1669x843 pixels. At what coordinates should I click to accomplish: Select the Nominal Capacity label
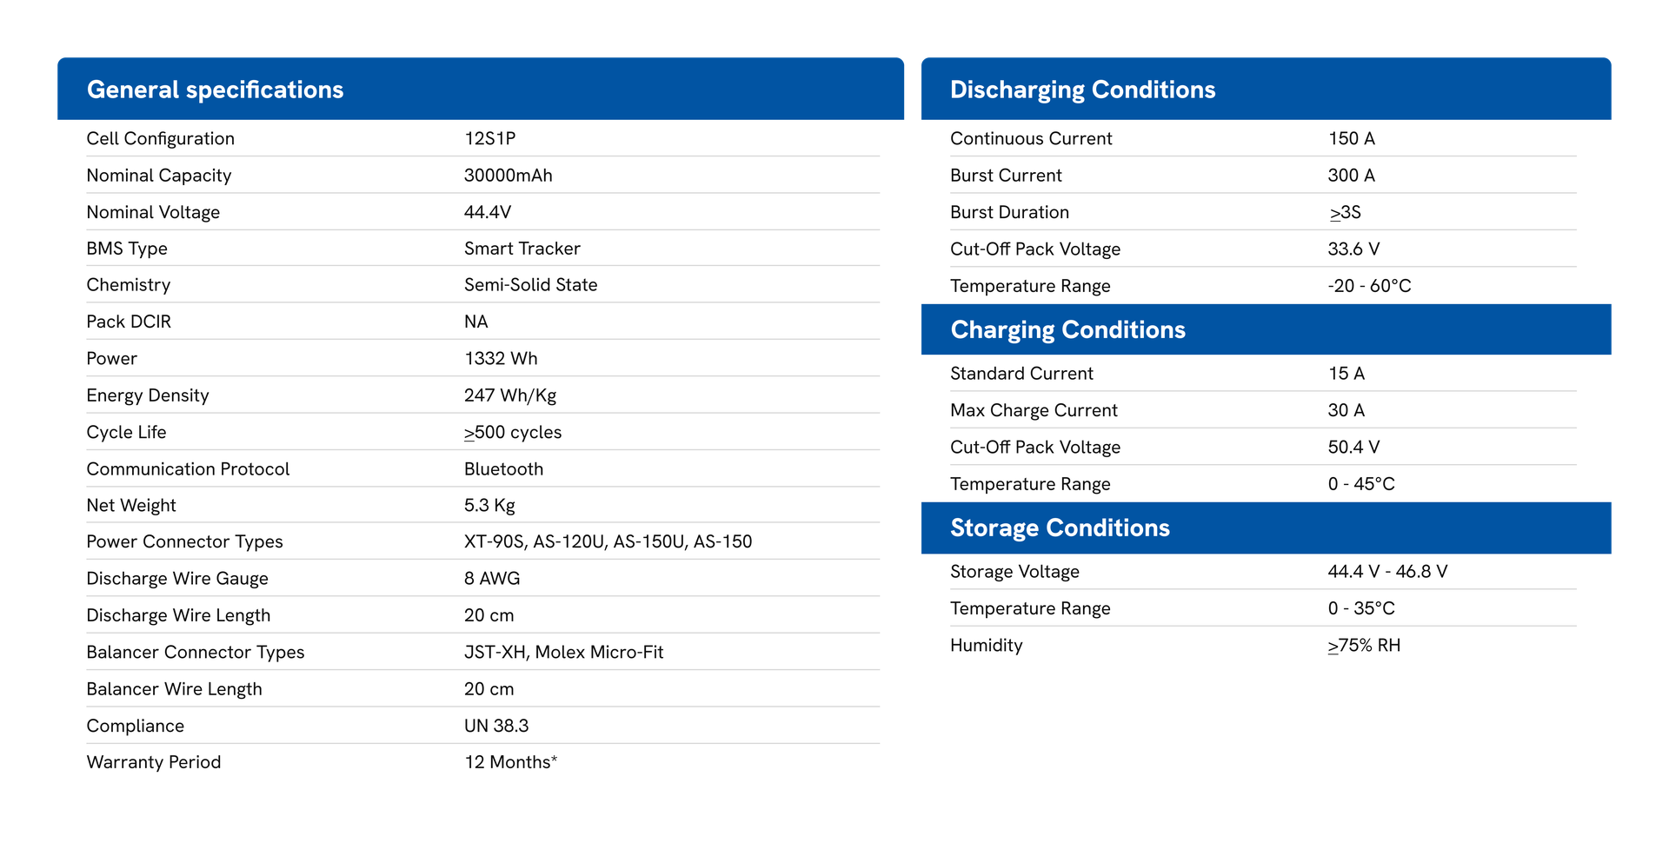coord(159,176)
